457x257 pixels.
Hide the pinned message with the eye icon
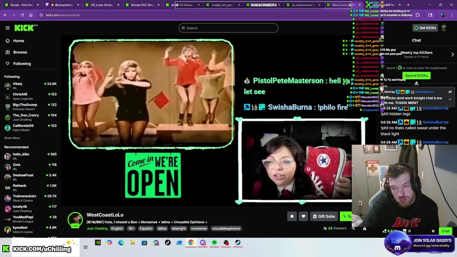[450, 92]
